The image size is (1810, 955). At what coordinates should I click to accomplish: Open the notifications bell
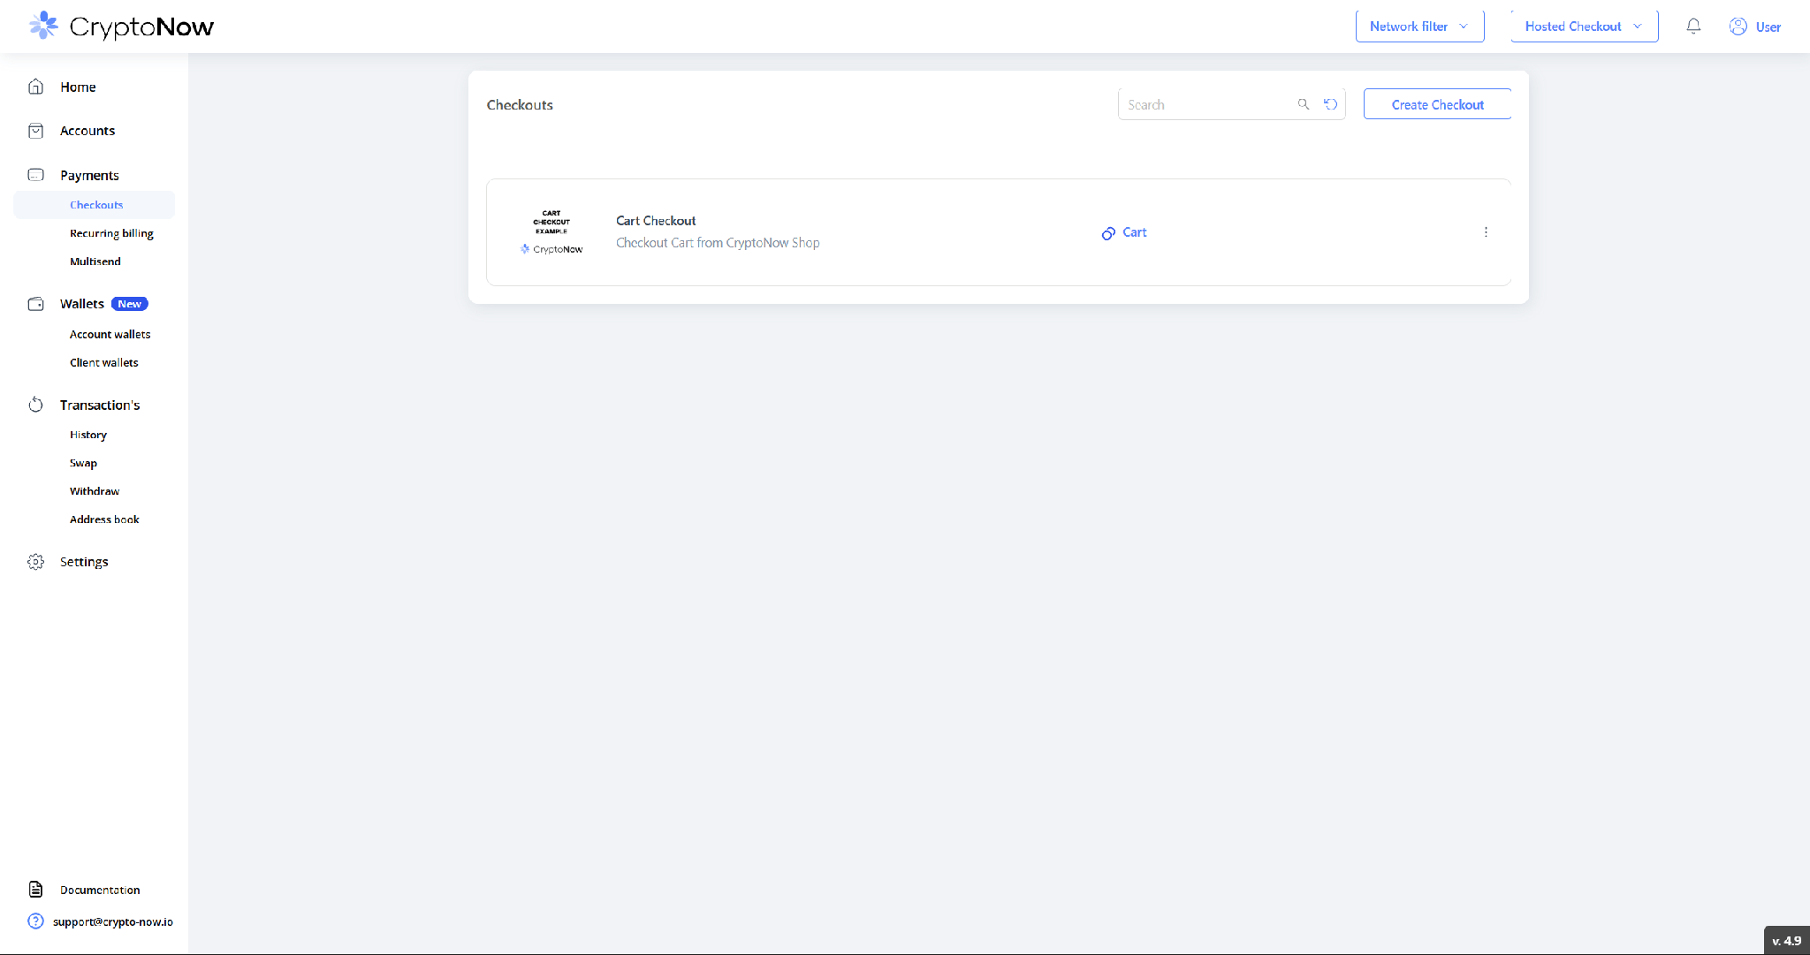[1693, 27]
